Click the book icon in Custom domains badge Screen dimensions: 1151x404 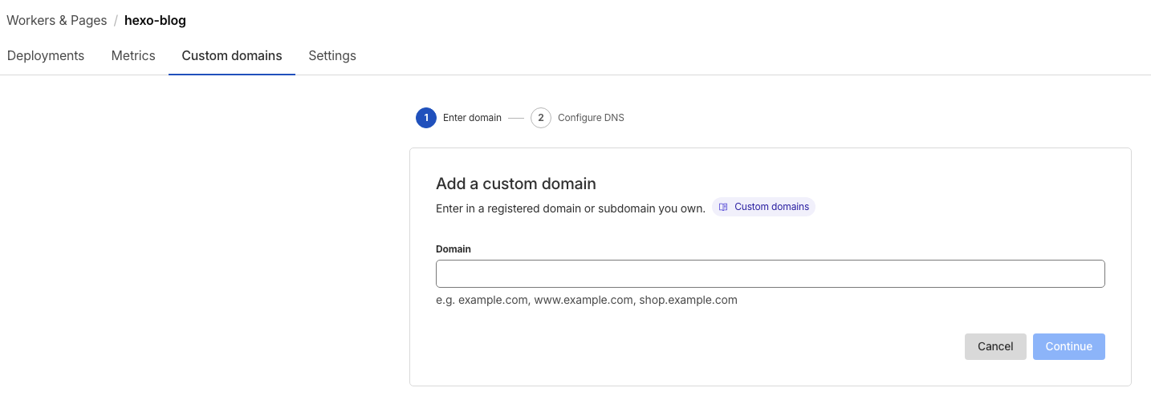(x=723, y=207)
